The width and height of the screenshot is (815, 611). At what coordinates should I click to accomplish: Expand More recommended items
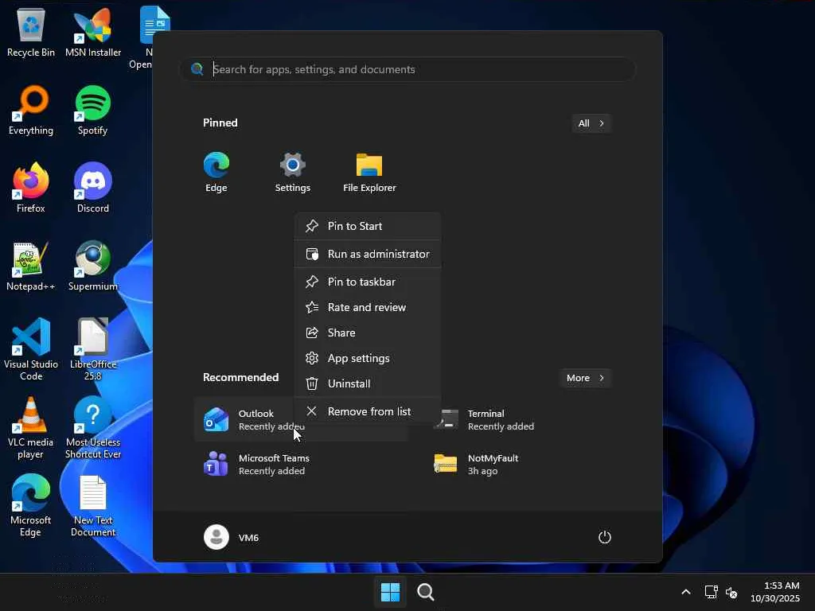pyautogui.click(x=585, y=378)
